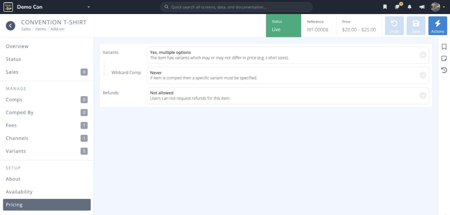Go to Comps in the Manage menu
The width and height of the screenshot is (450, 215).
pyautogui.click(x=47, y=100)
